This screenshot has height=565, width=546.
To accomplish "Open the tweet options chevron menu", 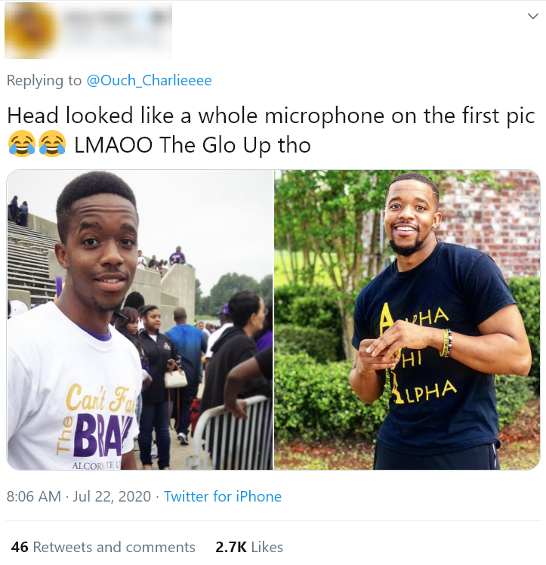I will pos(532,16).
